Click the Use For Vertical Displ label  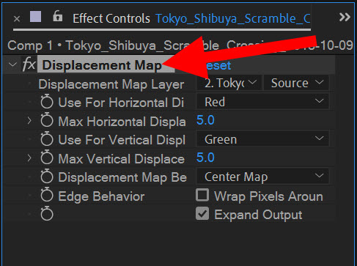pyautogui.click(x=122, y=140)
